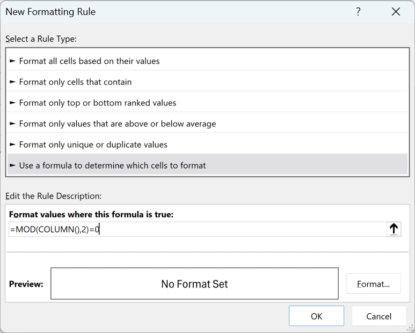This screenshot has height=333, width=415.
Task: Click the Edit the Rule Description label
Action: (54, 196)
